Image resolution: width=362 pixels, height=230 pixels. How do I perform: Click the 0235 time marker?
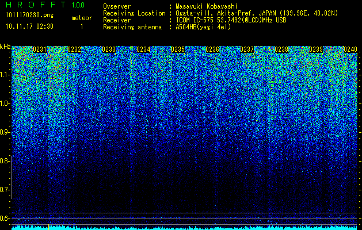coord(178,49)
